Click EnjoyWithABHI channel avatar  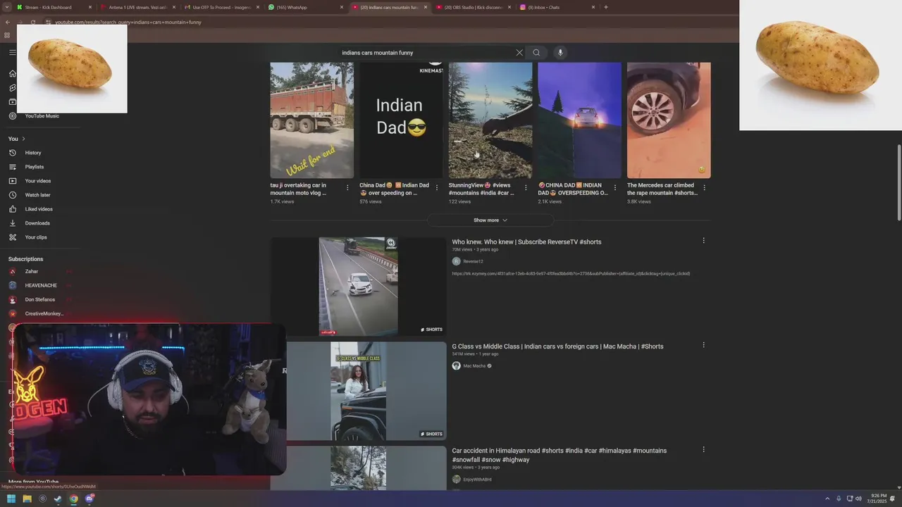point(456,480)
